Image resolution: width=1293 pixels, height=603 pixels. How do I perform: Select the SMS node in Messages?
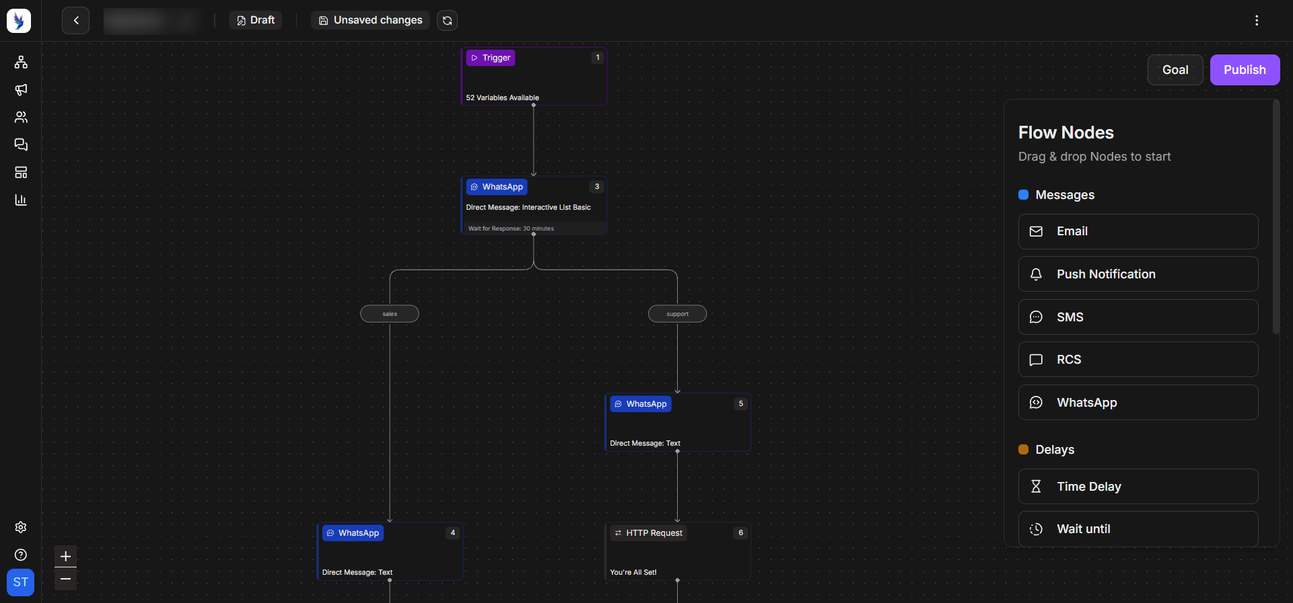(x=1138, y=317)
